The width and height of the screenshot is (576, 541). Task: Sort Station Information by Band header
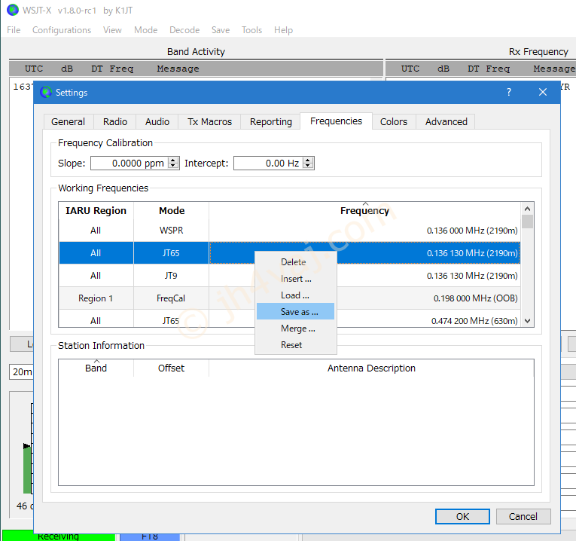point(96,368)
